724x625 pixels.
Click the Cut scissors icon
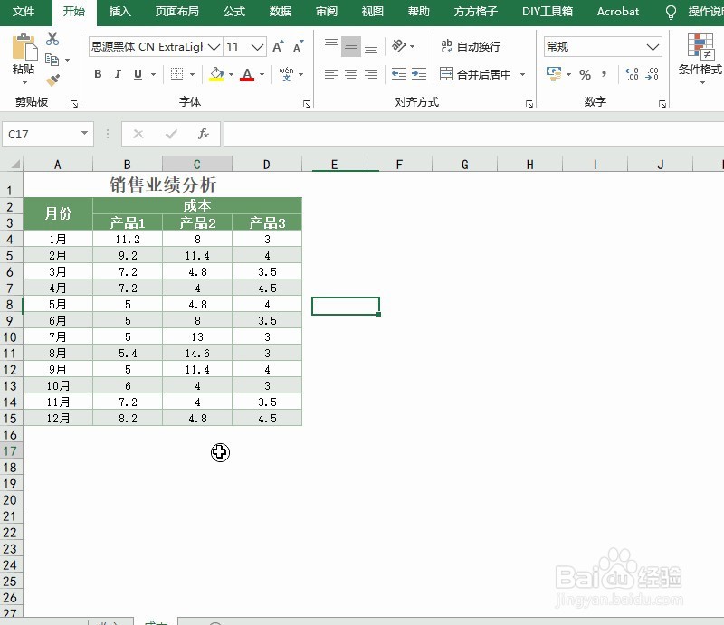tap(52, 39)
